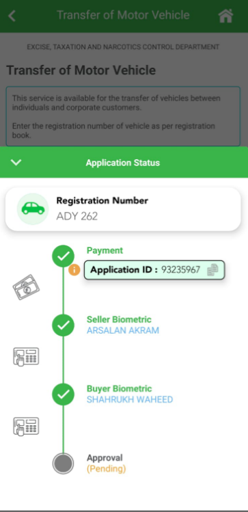Tap the Application ID field box
248x512 pixels.
click(154, 270)
